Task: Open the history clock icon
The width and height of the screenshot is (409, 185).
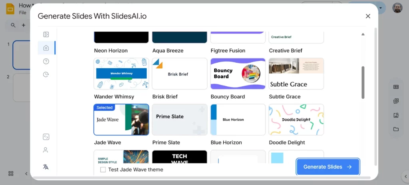Action: click(x=46, y=74)
